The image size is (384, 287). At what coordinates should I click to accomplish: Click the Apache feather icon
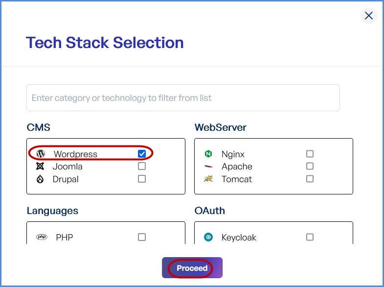pos(208,167)
